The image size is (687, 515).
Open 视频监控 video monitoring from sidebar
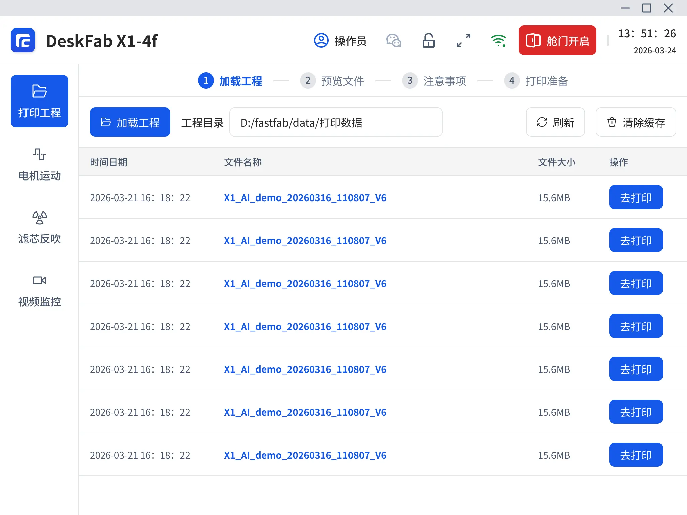(40, 290)
